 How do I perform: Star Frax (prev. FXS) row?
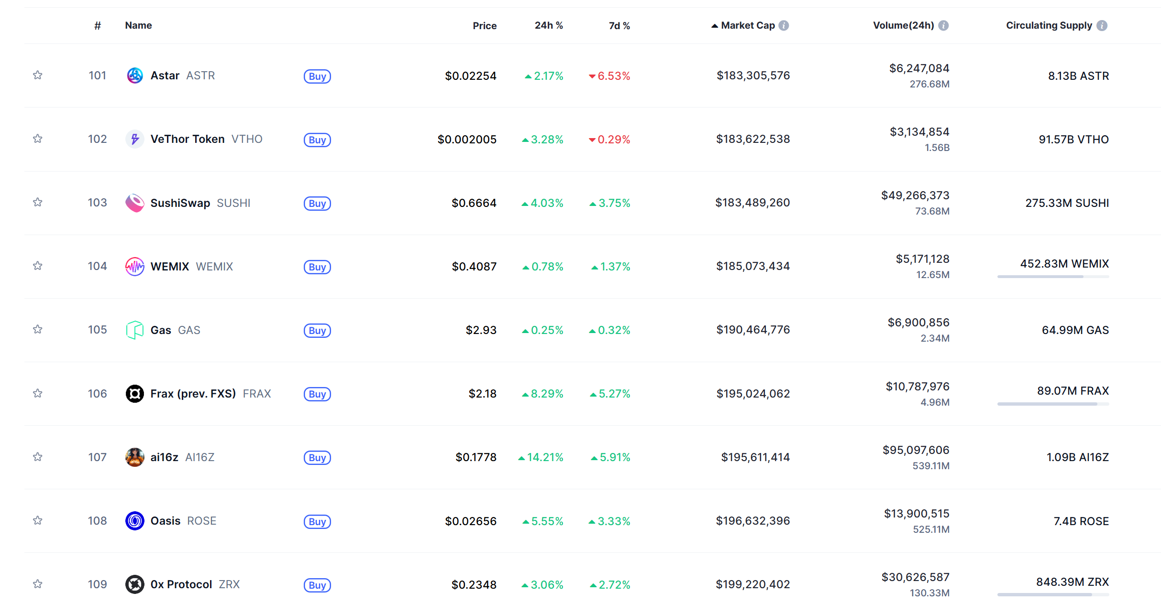pos(38,393)
